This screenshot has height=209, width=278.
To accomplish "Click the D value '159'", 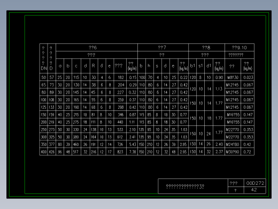I will click(x=51, y=115).
